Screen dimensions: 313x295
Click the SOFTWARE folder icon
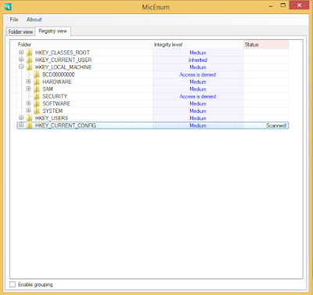click(37, 104)
